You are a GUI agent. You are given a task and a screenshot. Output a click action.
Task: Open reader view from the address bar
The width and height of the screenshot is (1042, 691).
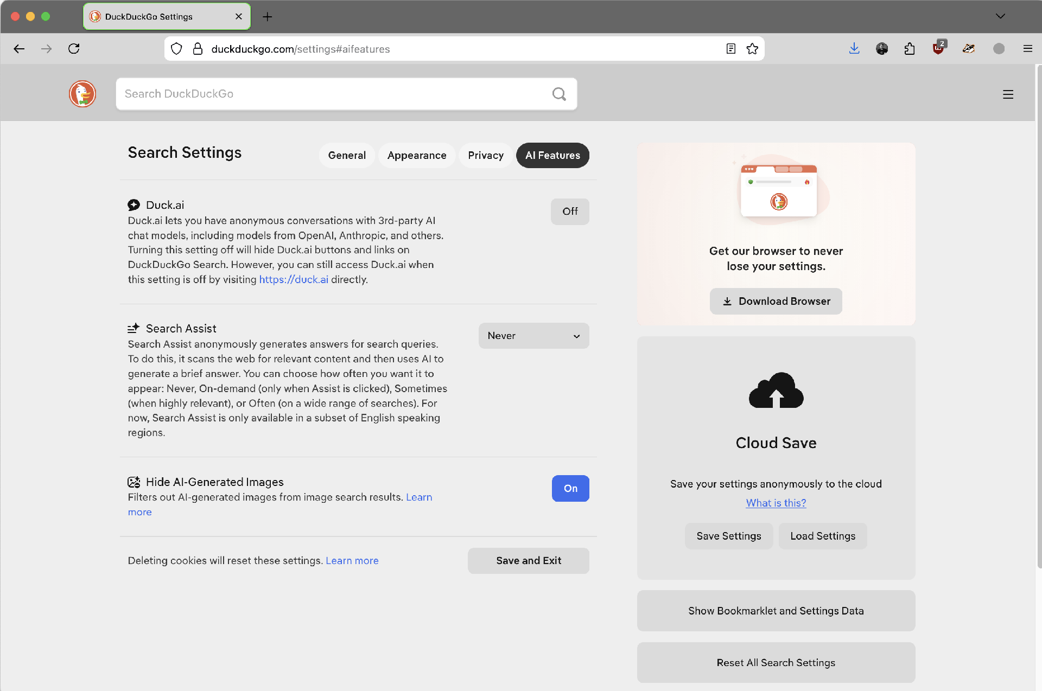pyautogui.click(x=730, y=48)
